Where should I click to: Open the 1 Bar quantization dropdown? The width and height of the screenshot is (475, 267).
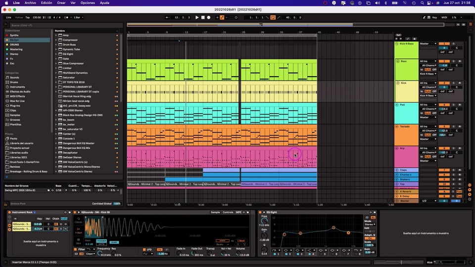pyautogui.click(x=79, y=18)
